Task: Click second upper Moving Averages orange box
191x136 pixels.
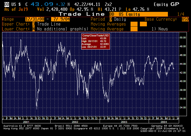Action: coord(143,24)
